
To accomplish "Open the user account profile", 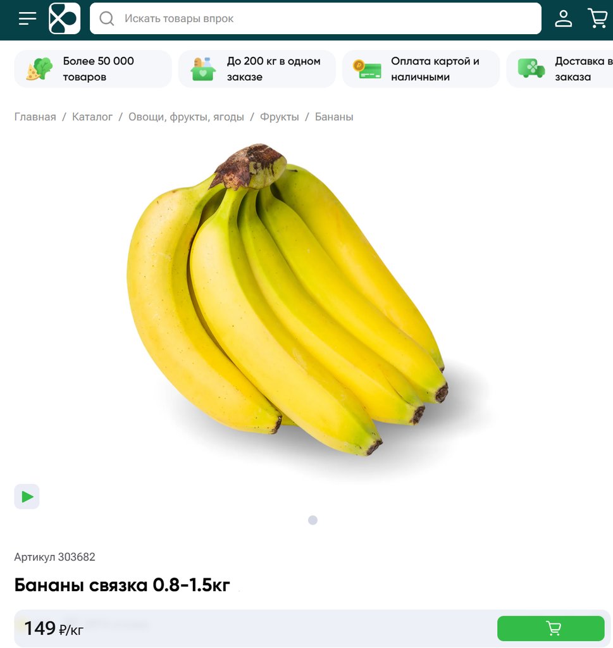I will [x=563, y=18].
